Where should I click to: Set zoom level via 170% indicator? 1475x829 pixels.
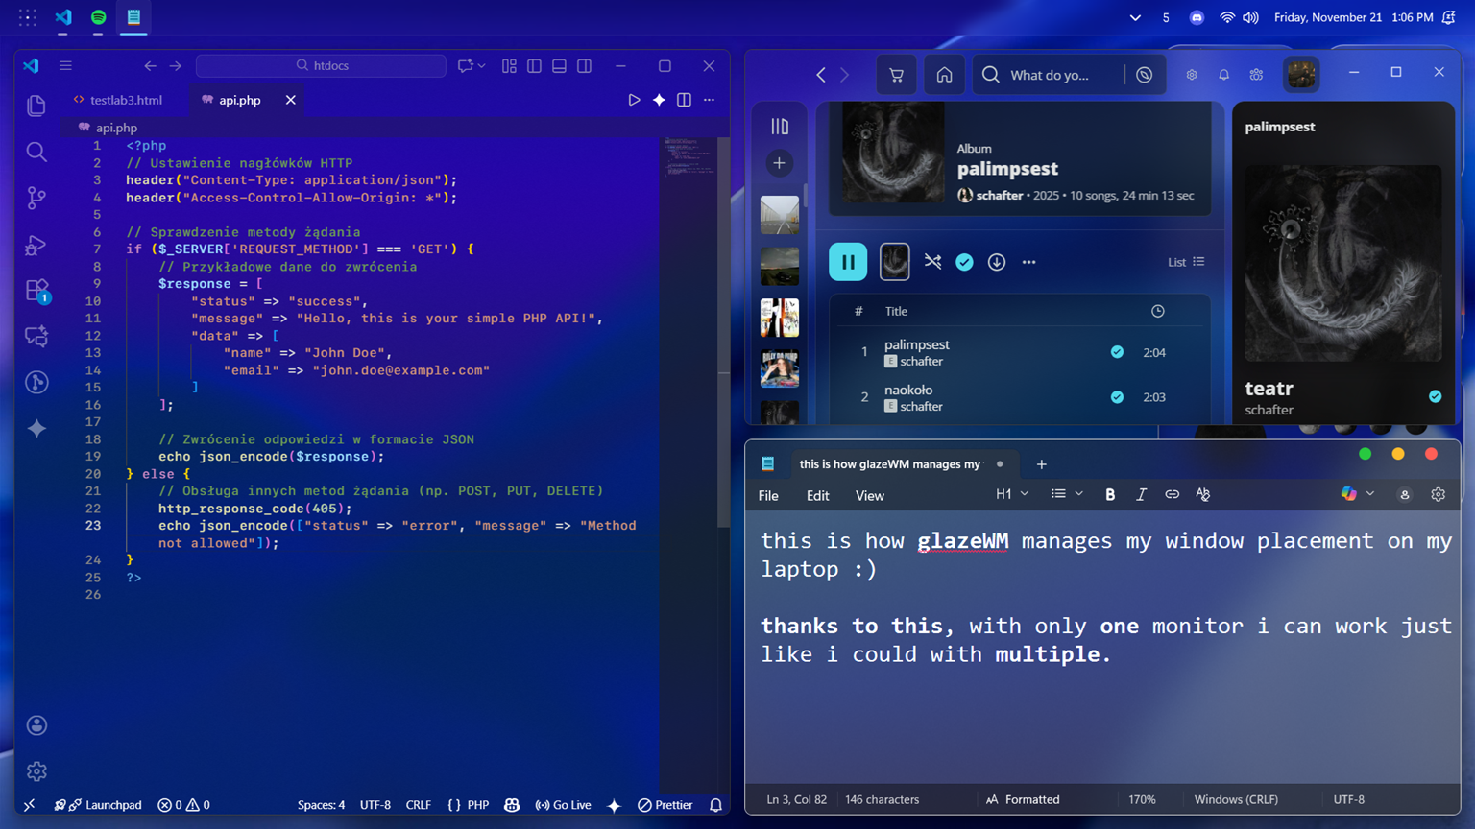pos(1142,799)
